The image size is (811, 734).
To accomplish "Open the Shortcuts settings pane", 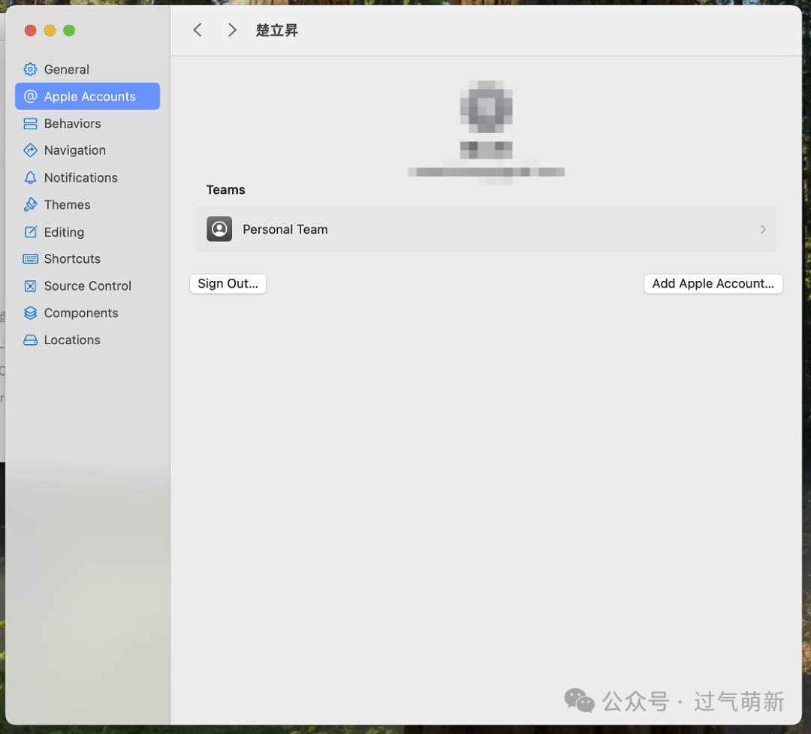I will tap(87, 258).
